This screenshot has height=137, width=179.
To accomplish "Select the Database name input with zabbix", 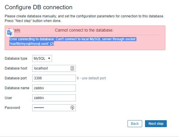I will tap(54, 88).
